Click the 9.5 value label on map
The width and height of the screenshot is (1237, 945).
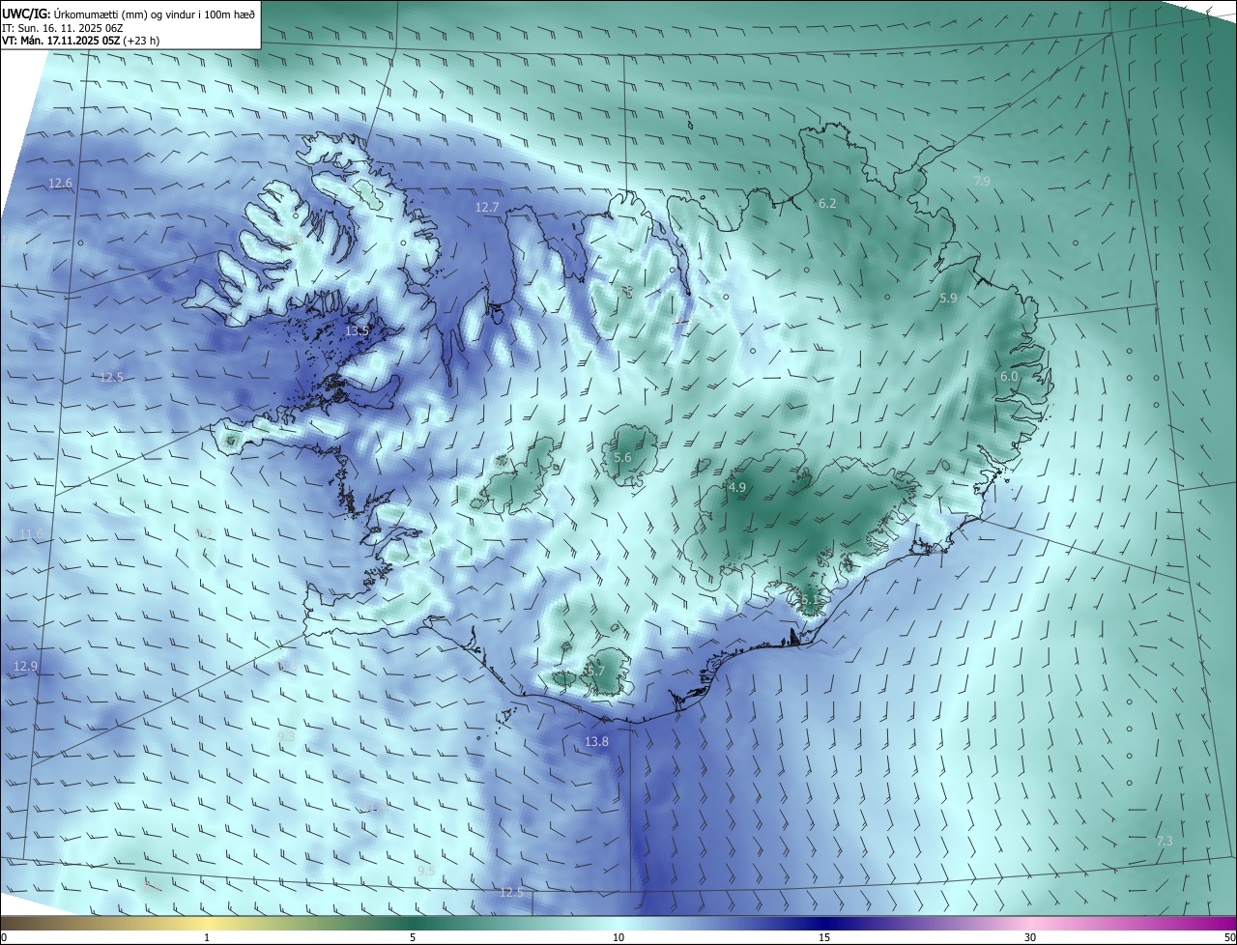pyautogui.click(x=426, y=872)
